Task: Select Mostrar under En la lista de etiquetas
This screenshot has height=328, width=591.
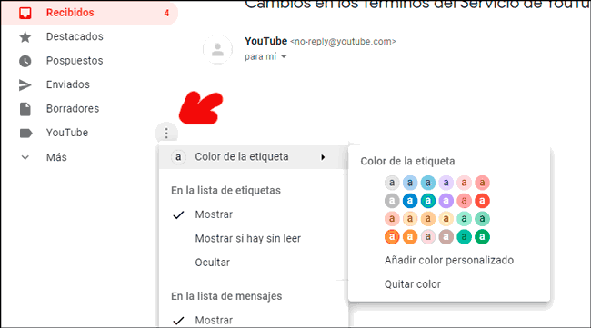Action: click(214, 214)
